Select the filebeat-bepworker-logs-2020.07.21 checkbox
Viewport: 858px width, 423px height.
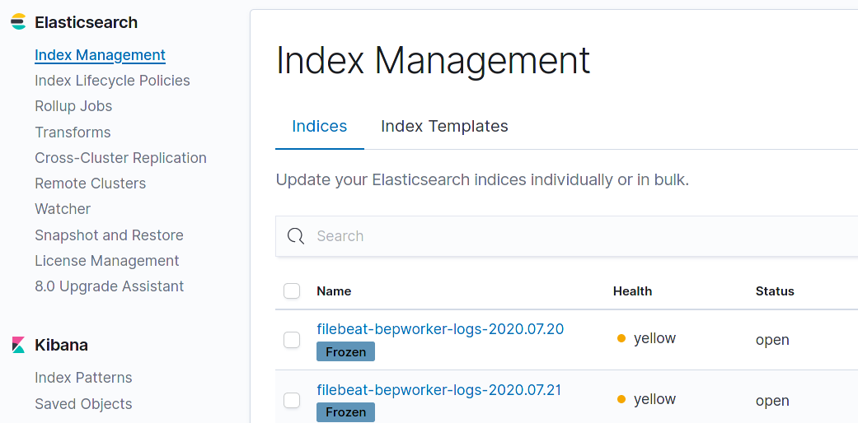[x=292, y=400]
